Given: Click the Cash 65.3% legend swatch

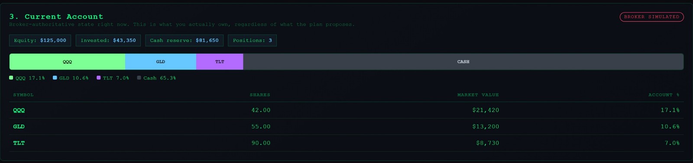Looking at the screenshot, I should 139,78.
